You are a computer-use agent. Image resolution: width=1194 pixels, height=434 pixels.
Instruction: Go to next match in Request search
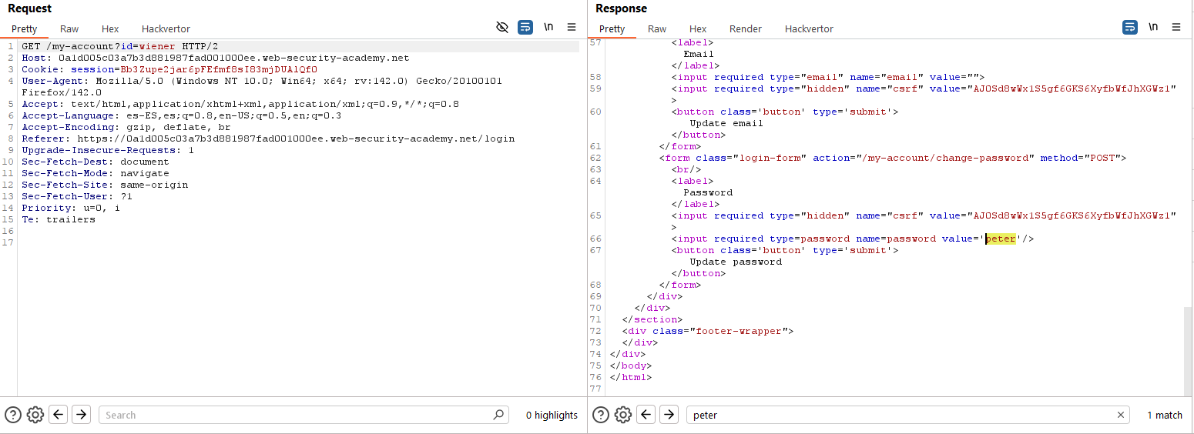click(x=81, y=415)
